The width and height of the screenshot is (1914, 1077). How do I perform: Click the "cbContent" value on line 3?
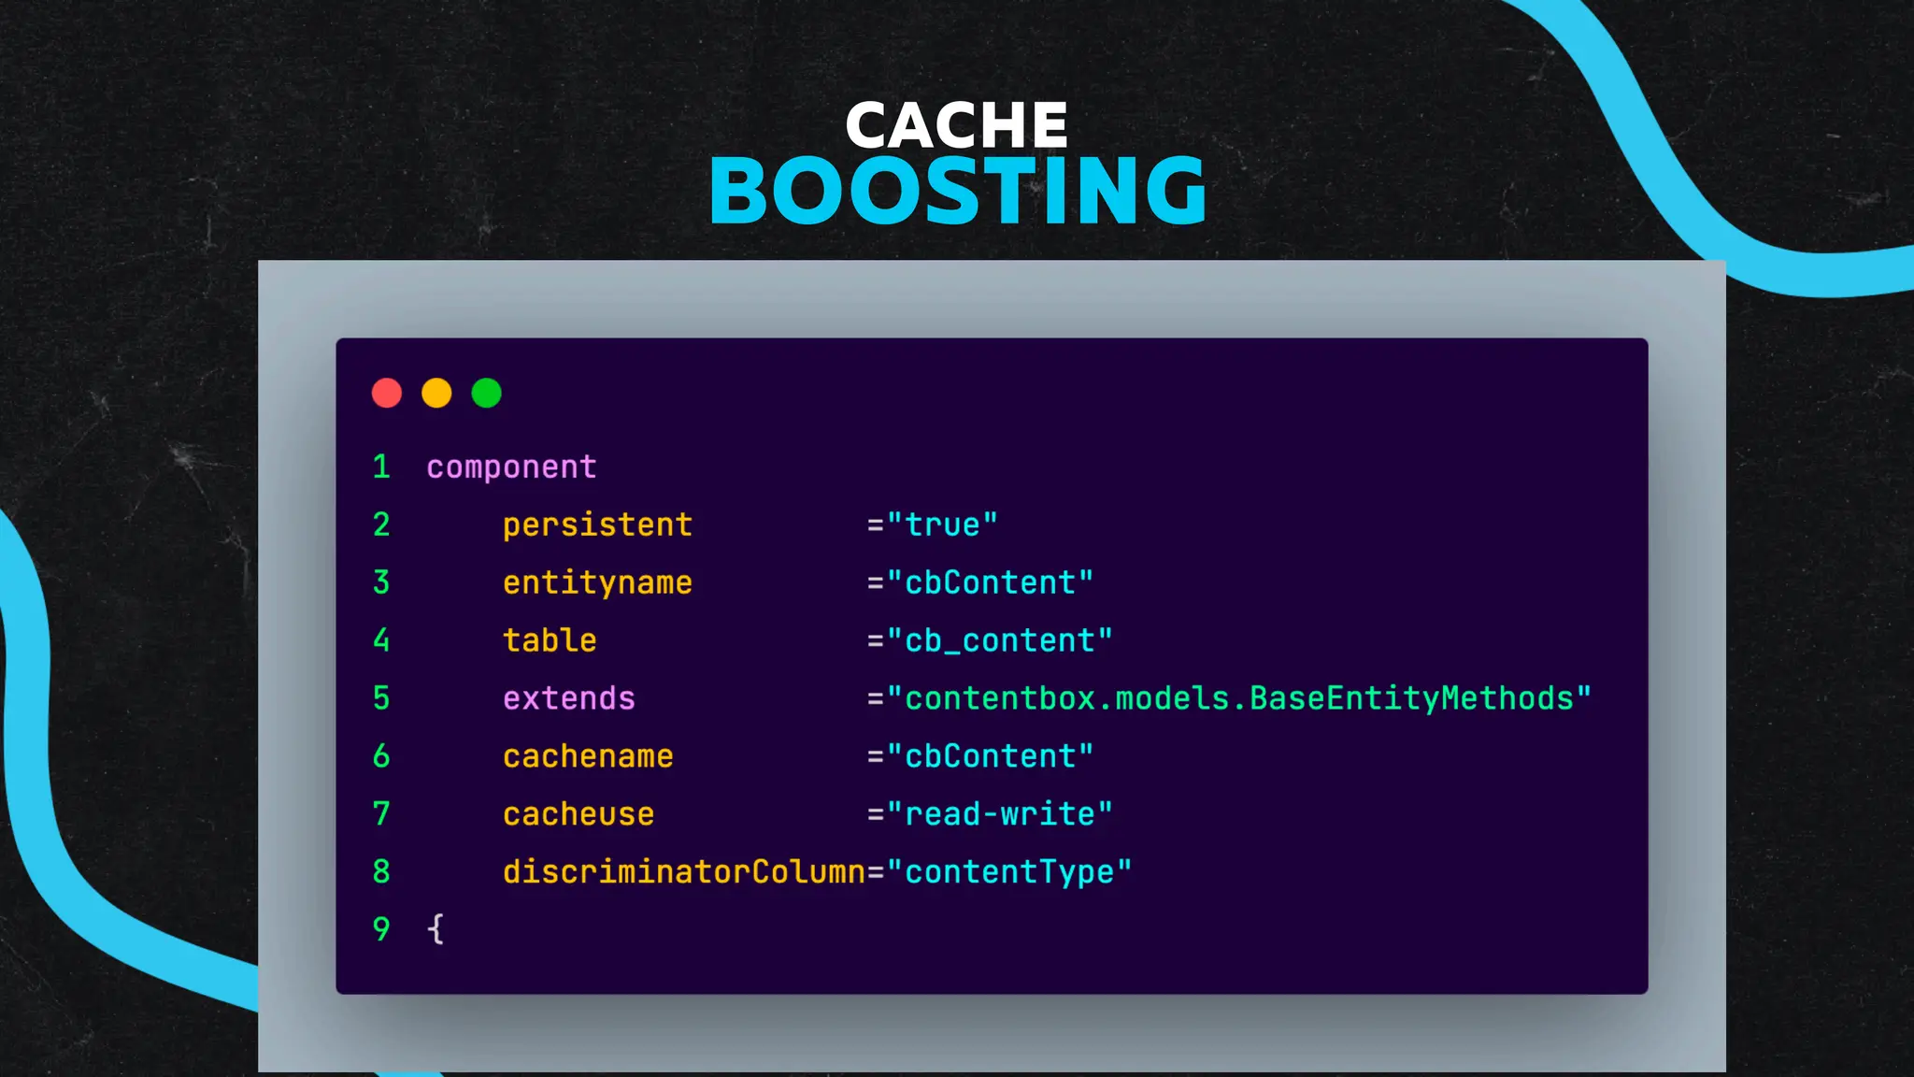click(990, 582)
